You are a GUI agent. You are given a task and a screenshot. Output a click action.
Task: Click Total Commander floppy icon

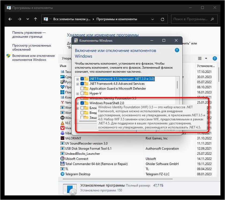click(x=62, y=164)
